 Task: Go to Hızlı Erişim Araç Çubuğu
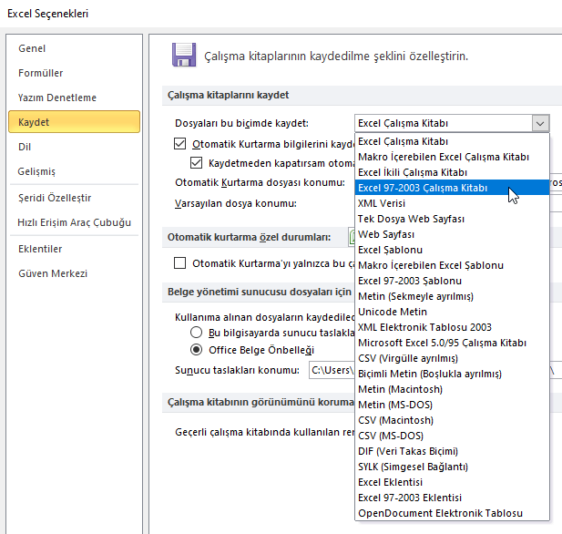[x=74, y=222]
